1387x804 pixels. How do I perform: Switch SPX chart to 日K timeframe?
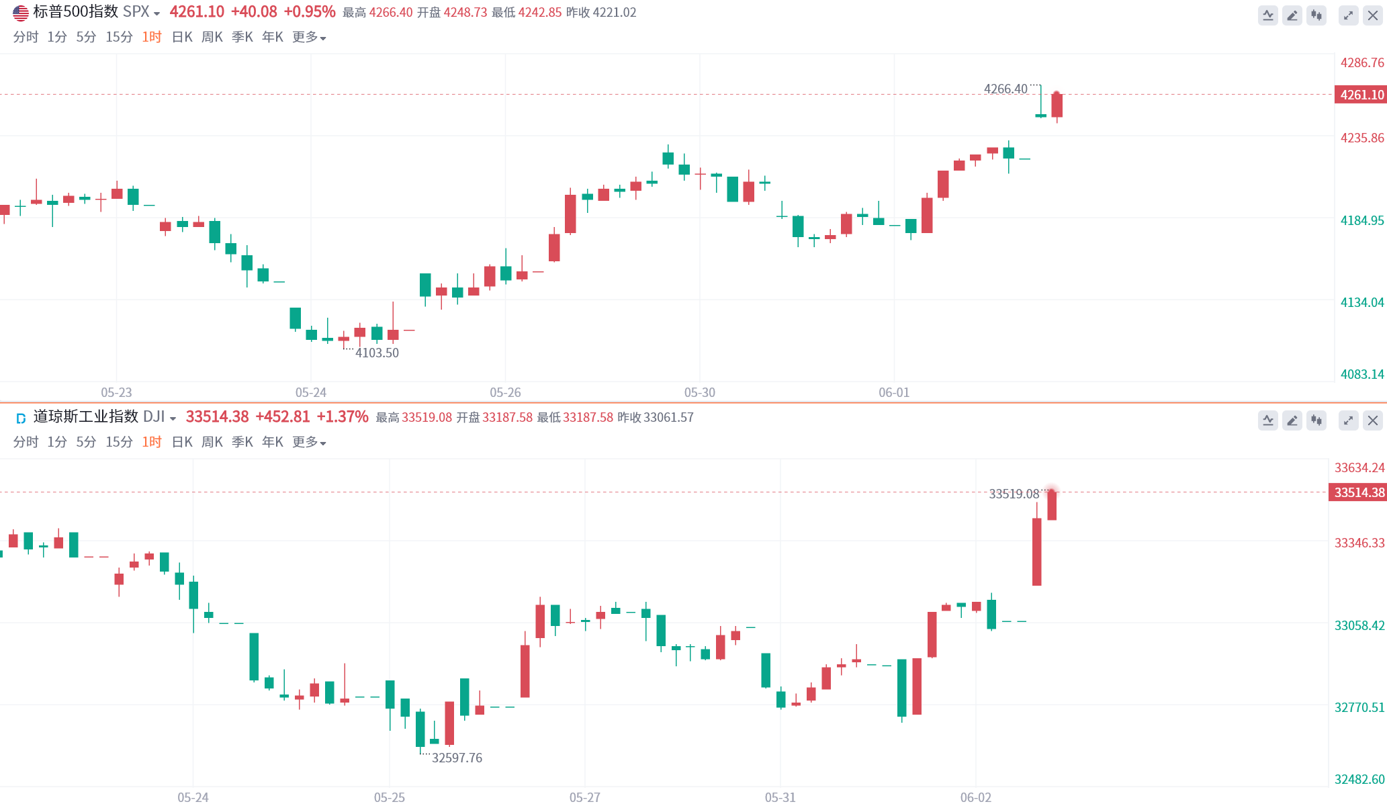[182, 37]
